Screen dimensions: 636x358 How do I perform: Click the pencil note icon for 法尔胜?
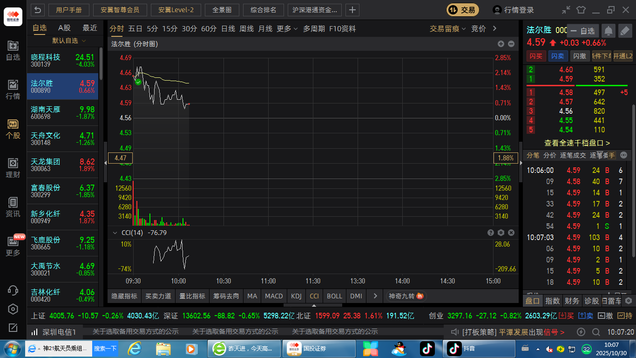[x=625, y=31]
